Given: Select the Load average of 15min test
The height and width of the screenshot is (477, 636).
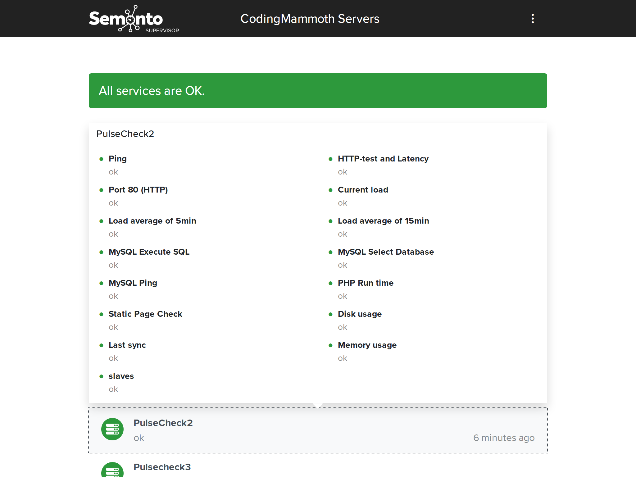Looking at the screenshot, I should click(x=384, y=221).
